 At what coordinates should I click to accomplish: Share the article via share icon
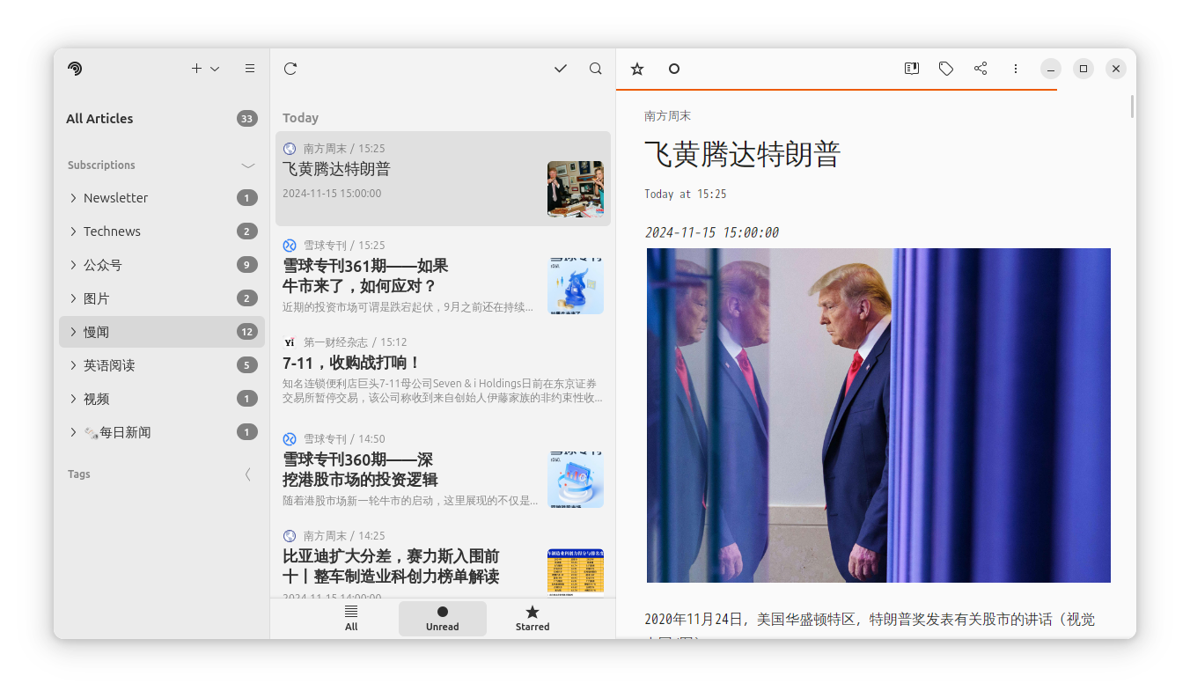click(981, 69)
